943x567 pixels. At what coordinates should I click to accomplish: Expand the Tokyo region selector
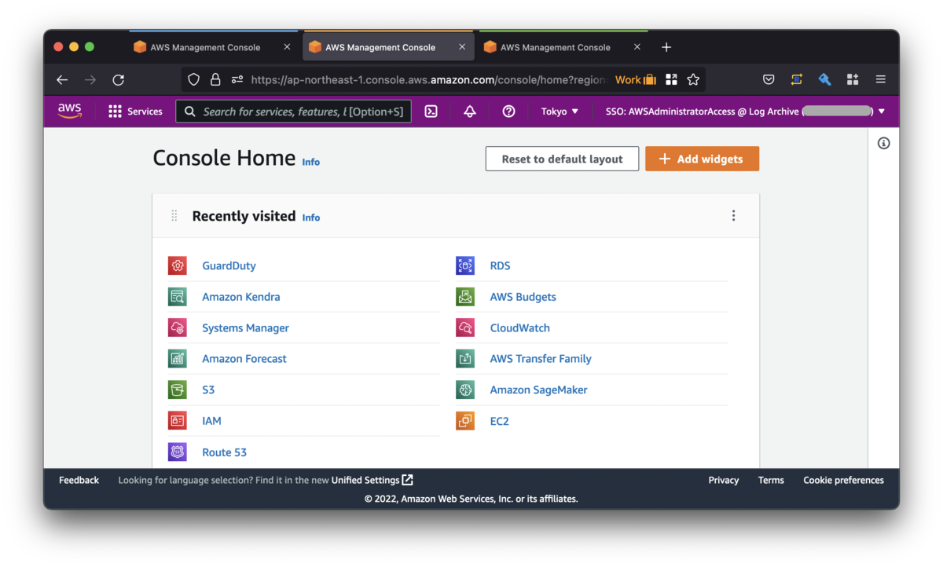560,112
